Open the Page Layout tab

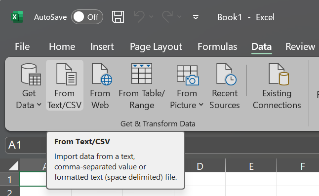(x=156, y=47)
